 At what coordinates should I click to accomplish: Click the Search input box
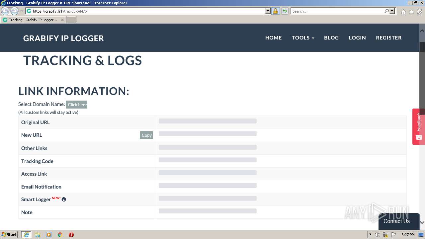point(337,11)
